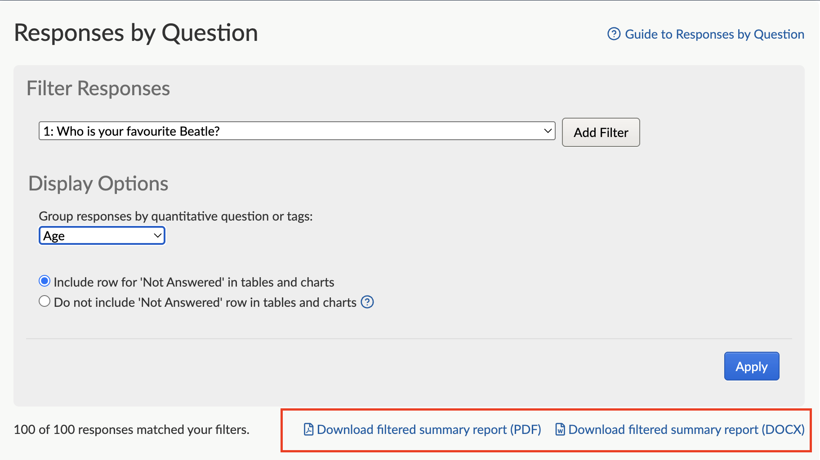This screenshot has width=820, height=460.
Task: Click the DOCX document icon
Action: pos(560,429)
